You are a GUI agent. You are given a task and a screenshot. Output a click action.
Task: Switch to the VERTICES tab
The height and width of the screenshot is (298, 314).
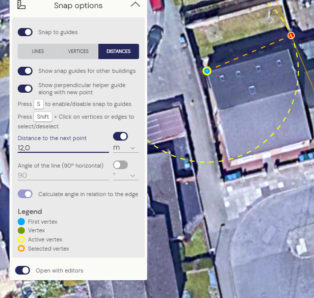click(78, 51)
